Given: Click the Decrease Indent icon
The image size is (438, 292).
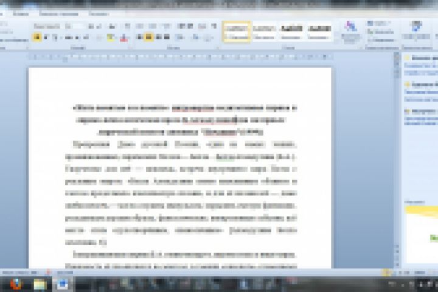Looking at the screenshot, I should [x=181, y=26].
